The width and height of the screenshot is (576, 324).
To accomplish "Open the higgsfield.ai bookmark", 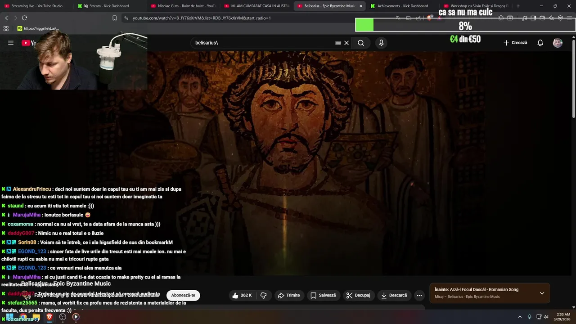I will (x=38, y=28).
